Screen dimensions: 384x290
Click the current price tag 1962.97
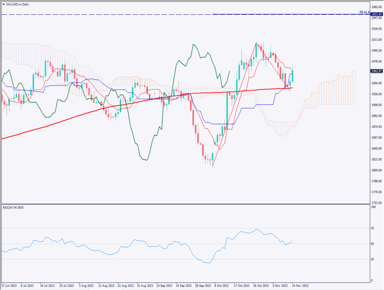point(376,71)
